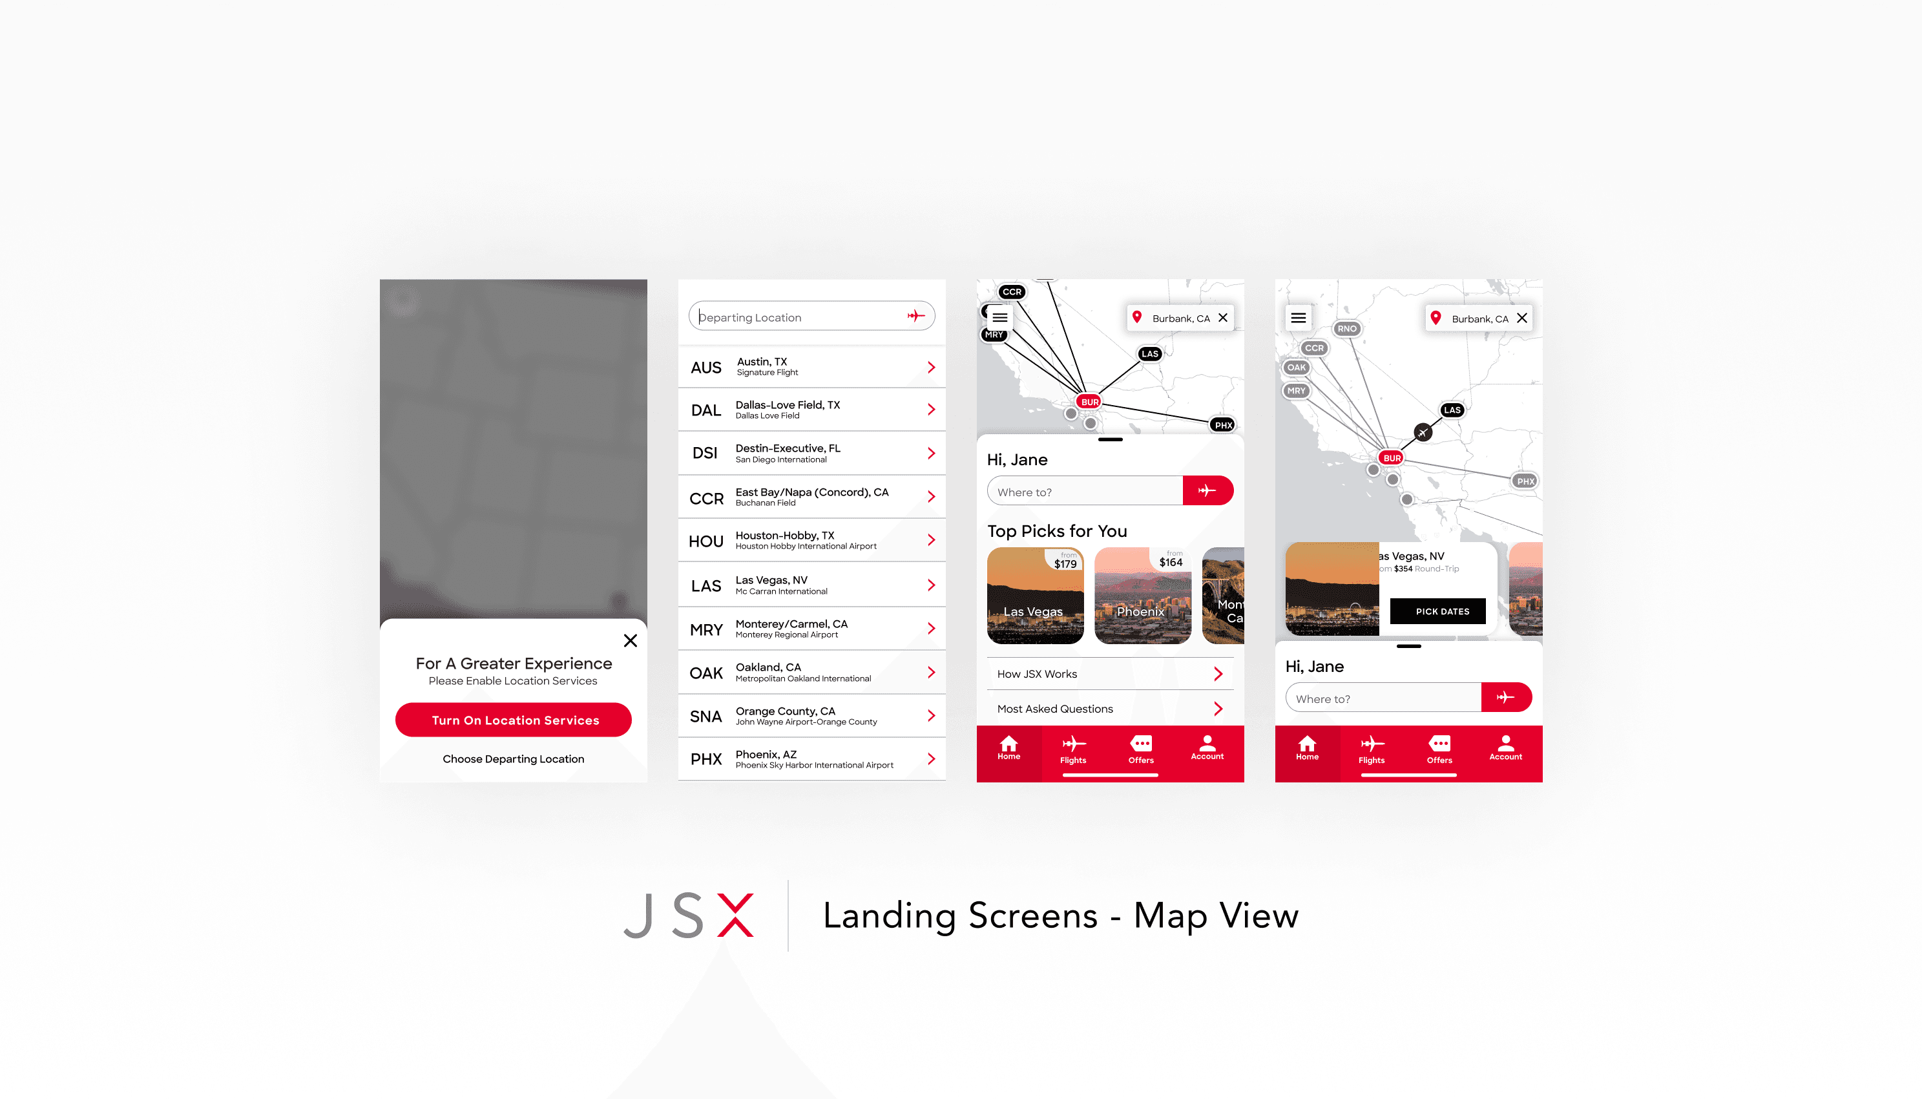Viewport: 1922px width, 1099px height.
Task: Choose Departing Location link at bottom
Action: (515, 759)
